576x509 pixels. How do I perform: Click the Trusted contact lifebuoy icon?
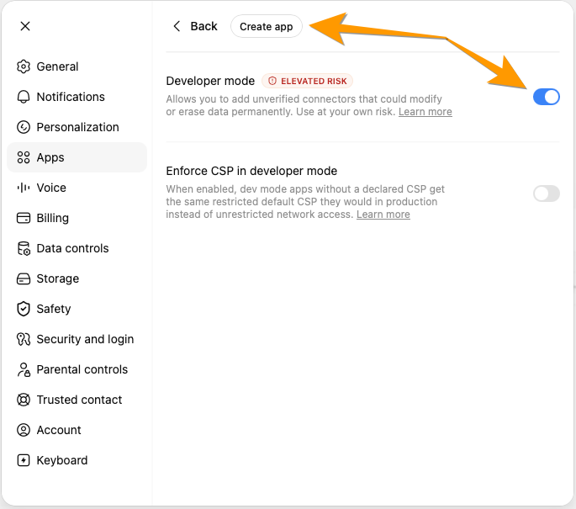(x=24, y=400)
